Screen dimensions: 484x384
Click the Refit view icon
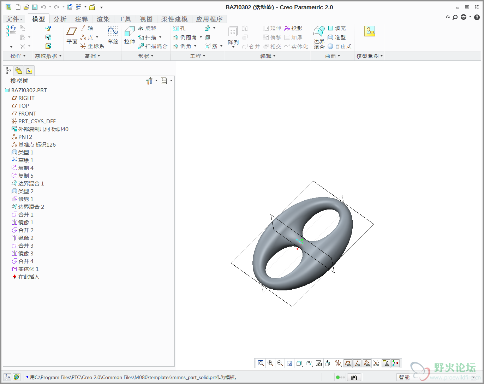[x=261, y=363]
